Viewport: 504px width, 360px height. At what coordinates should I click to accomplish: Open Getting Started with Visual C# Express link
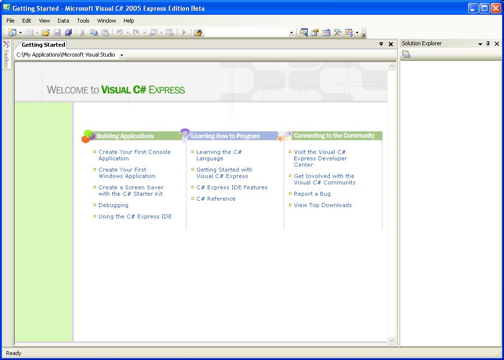pyautogui.click(x=224, y=173)
